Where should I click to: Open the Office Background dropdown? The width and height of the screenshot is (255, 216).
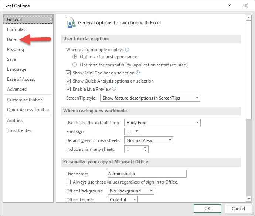click(131, 191)
